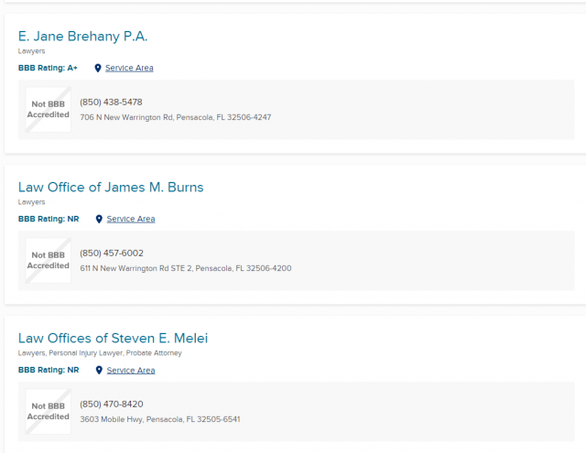The width and height of the screenshot is (586, 453).
Task: Click the location pin icon for E. Jane Brehany
Action: pyautogui.click(x=98, y=68)
